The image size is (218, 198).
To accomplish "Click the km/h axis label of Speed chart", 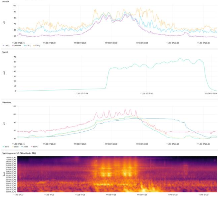I will tap(4, 73).
